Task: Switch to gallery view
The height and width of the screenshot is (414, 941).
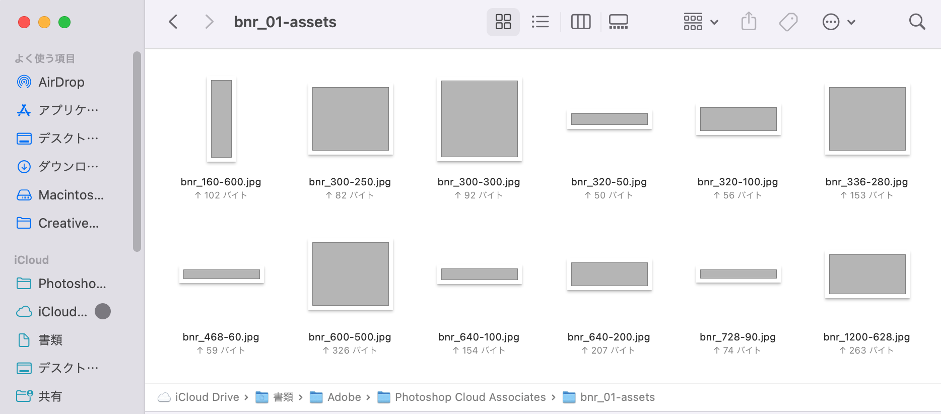Action: point(618,22)
